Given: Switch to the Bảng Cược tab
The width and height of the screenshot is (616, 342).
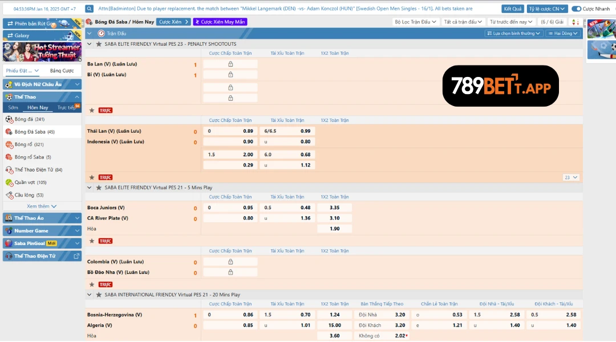Looking at the screenshot, I should tap(62, 71).
